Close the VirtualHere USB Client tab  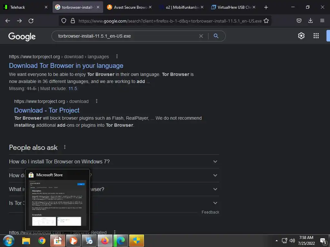(254, 7)
